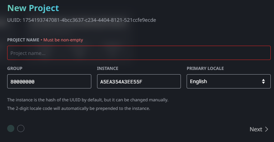Click the Must be non-empty error message
This screenshot has width=274, height=142.
[x=63, y=40]
